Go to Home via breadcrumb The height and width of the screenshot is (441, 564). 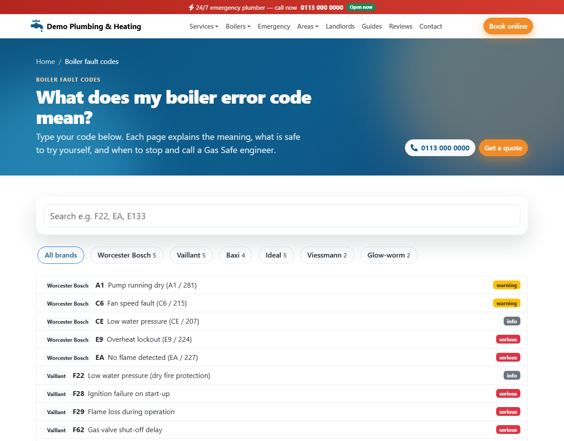(45, 62)
